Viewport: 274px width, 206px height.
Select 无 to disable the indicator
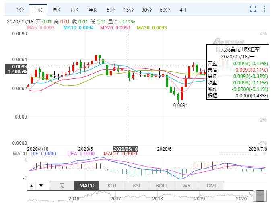tap(62, 185)
